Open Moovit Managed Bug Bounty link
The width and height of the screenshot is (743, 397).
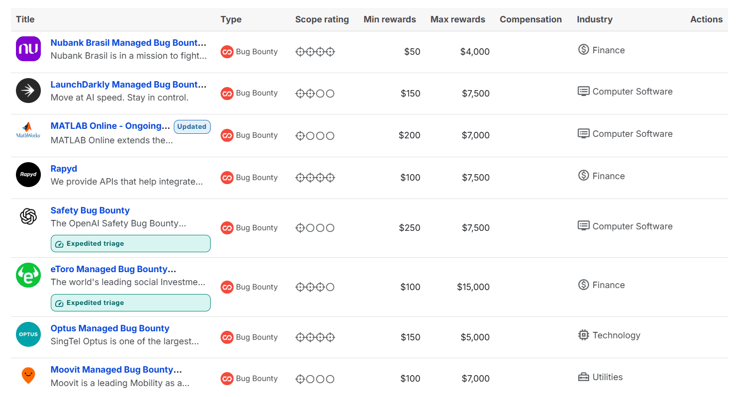click(x=116, y=370)
